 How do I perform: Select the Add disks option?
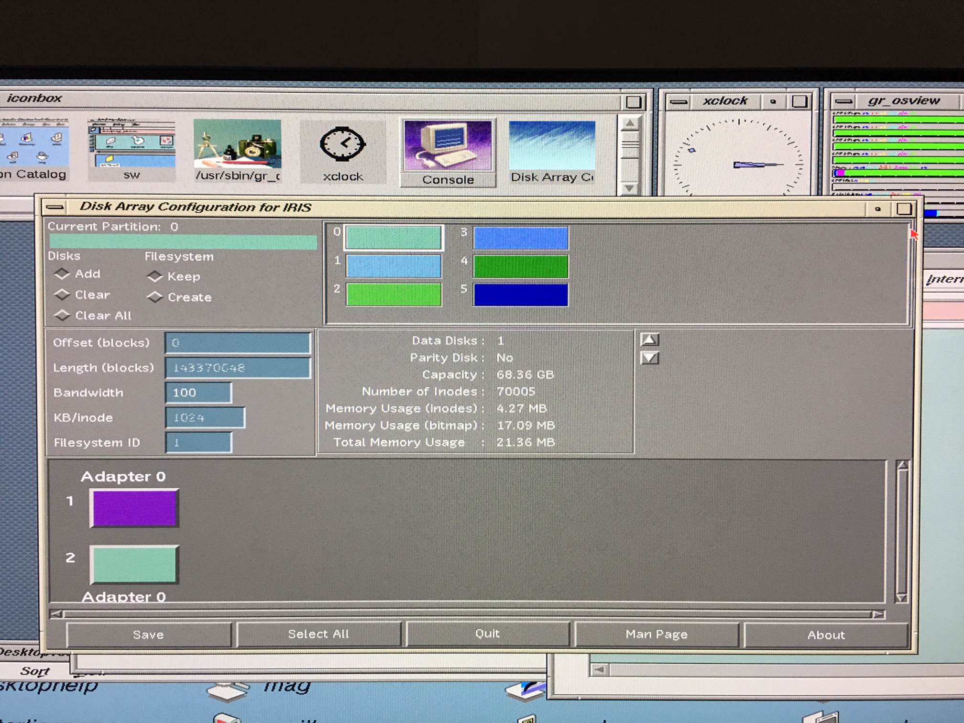[77, 274]
